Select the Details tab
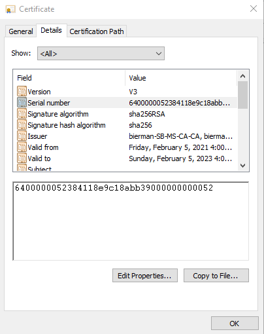Viewport: 264px width, 334px height. tap(52, 30)
